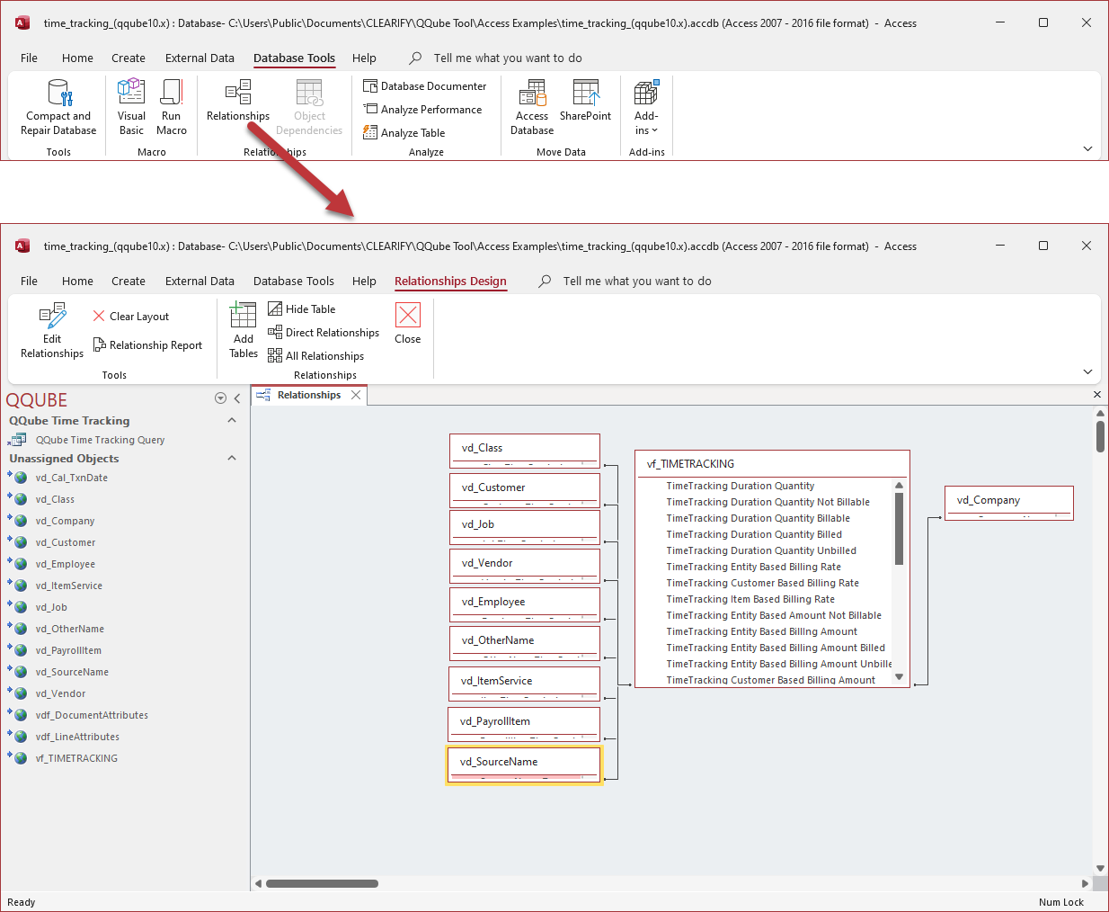The width and height of the screenshot is (1109, 912).
Task: Select vdf_LineAttributes in navigation pane
Action: tap(77, 737)
